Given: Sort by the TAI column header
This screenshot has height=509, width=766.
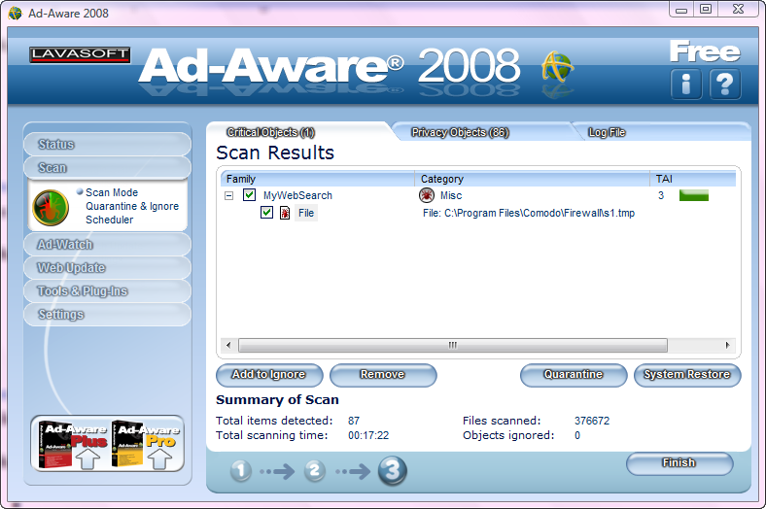Looking at the screenshot, I should (693, 179).
